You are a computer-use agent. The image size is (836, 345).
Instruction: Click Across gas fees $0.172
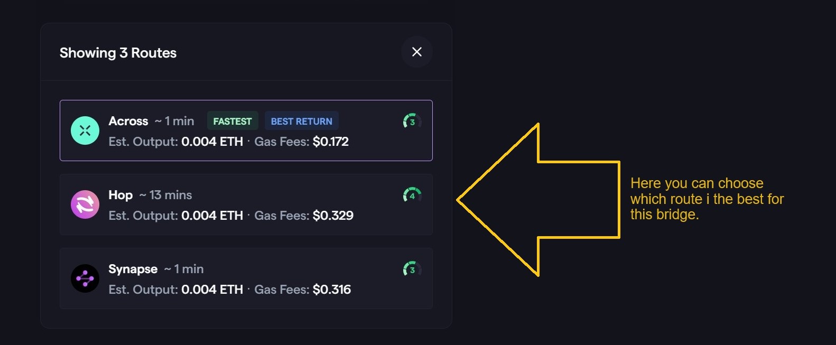(330, 142)
